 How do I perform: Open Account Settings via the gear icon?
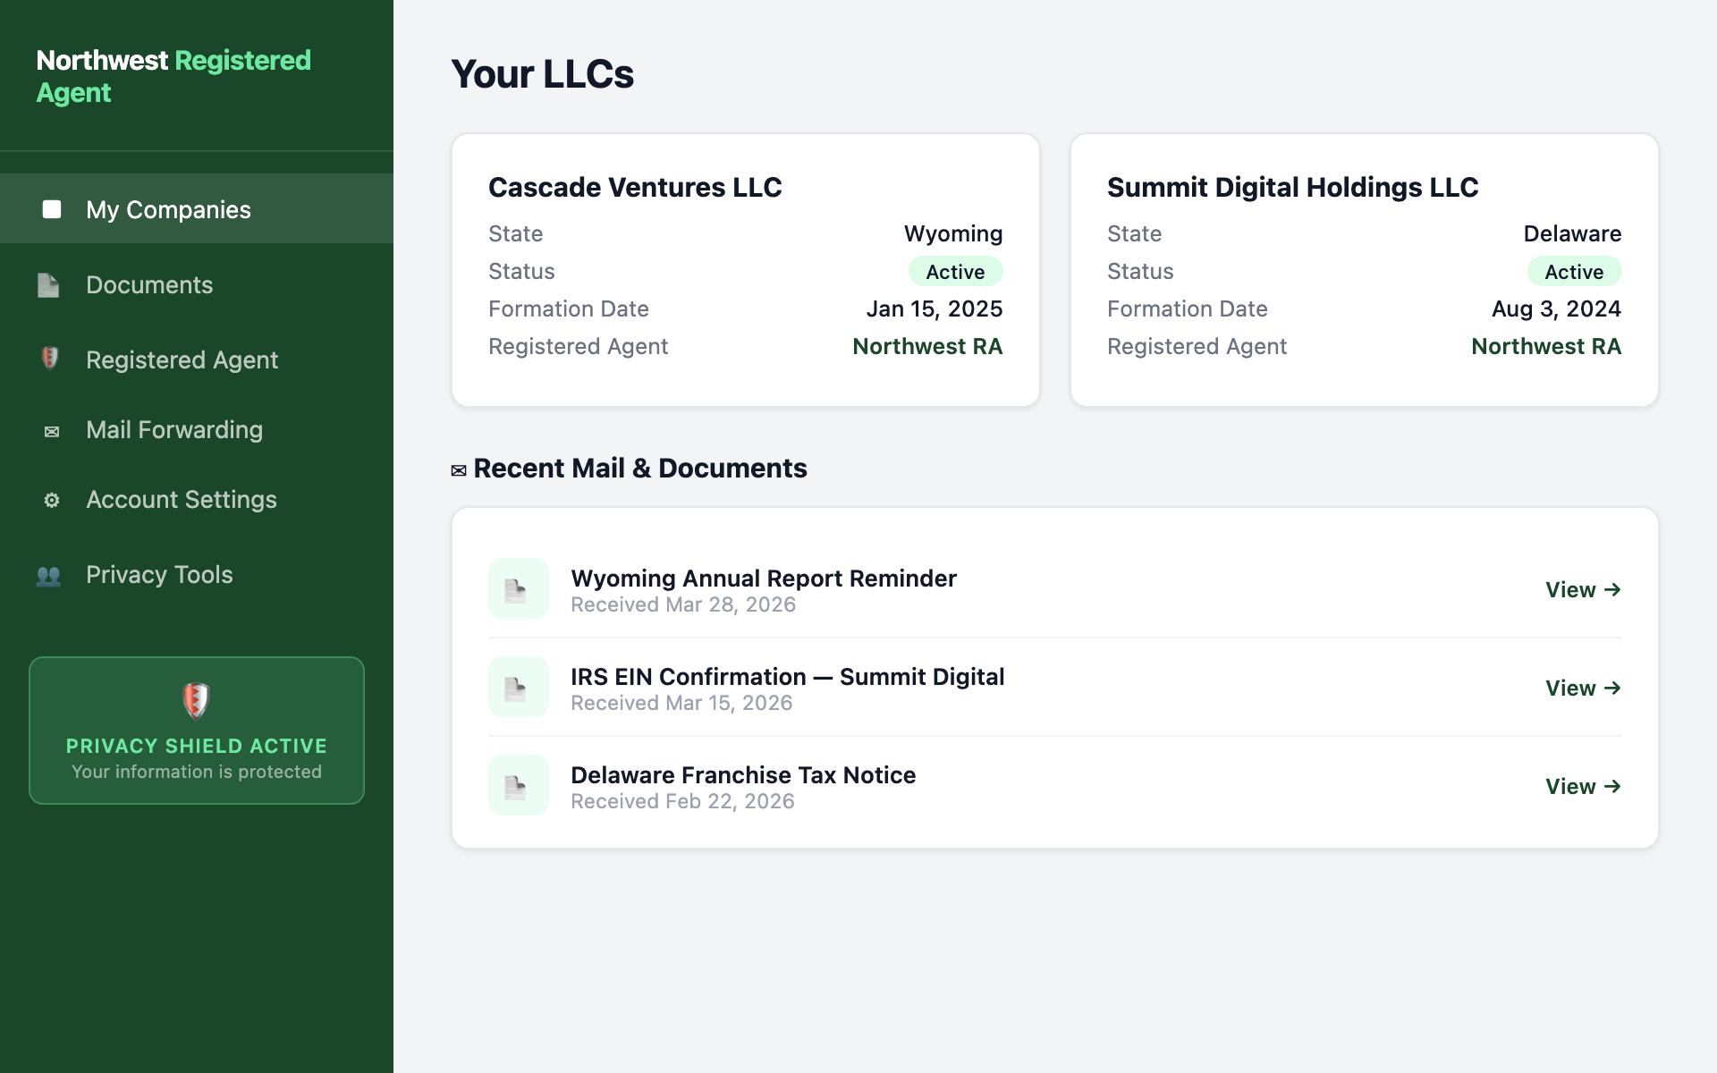coord(51,500)
